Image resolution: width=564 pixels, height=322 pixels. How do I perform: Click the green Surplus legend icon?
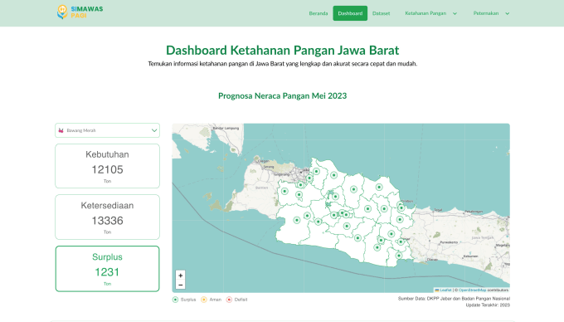(x=175, y=300)
